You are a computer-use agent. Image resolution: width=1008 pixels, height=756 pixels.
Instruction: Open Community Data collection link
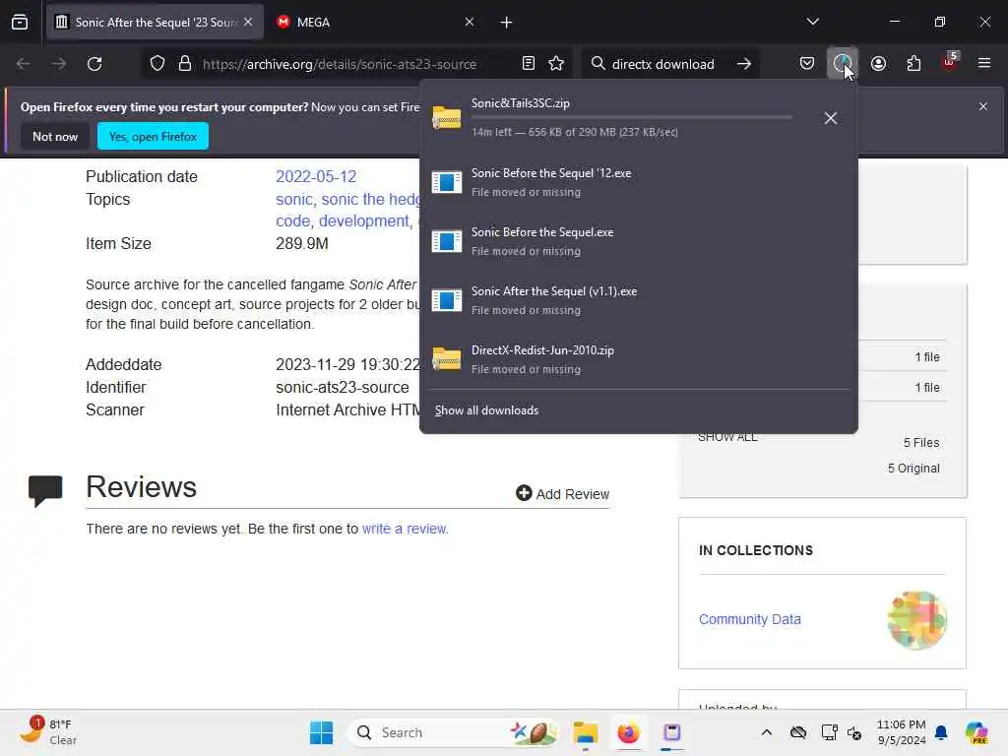coord(749,619)
